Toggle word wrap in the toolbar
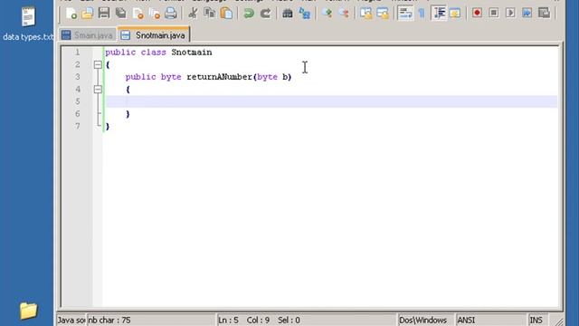The image size is (579, 326). tap(405, 14)
